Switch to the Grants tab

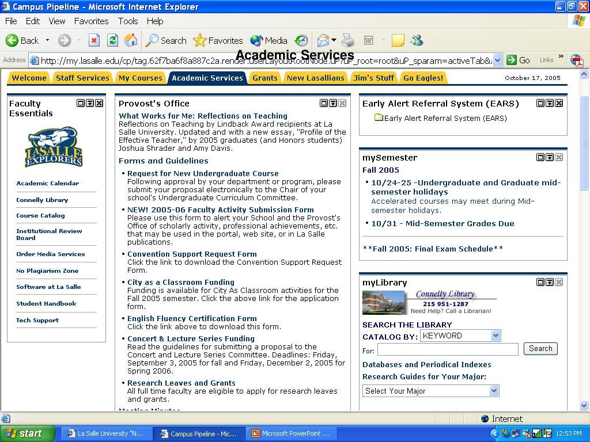point(265,78)
